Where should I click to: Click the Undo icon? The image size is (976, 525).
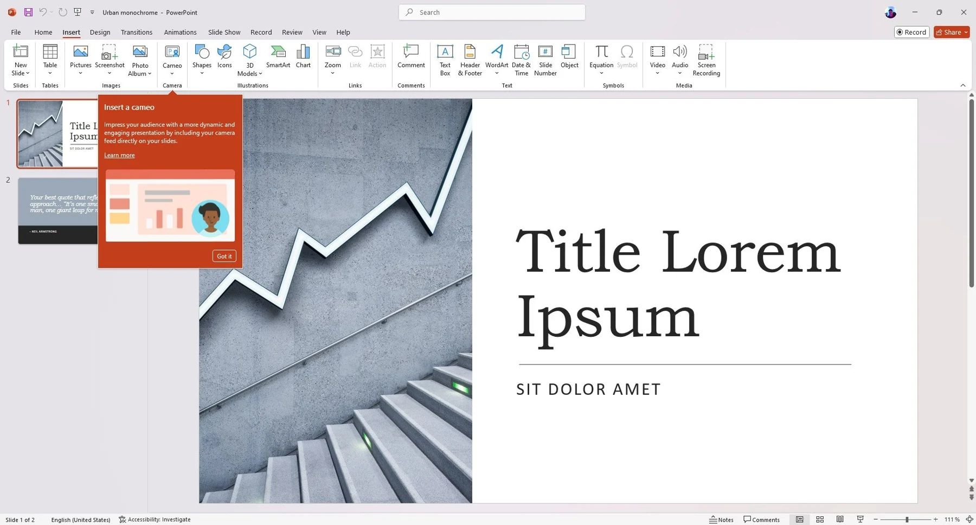43,12
